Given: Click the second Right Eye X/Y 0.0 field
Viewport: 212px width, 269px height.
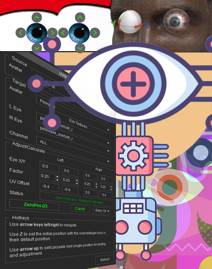Looking at the screenshot, I should click(x=106, y=179).
